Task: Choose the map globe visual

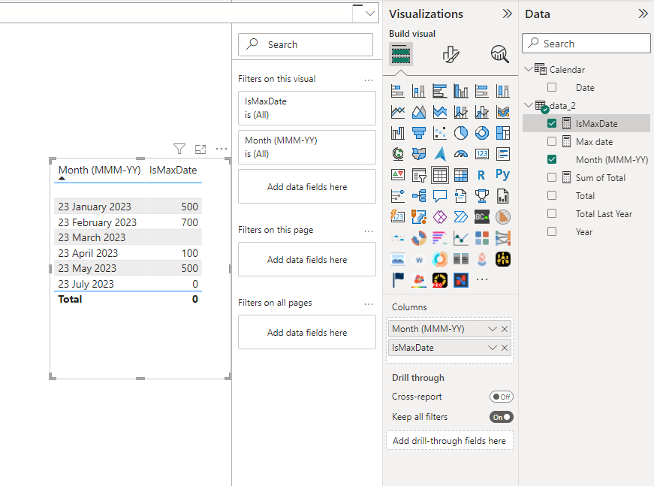Action: tap(397, 154)
